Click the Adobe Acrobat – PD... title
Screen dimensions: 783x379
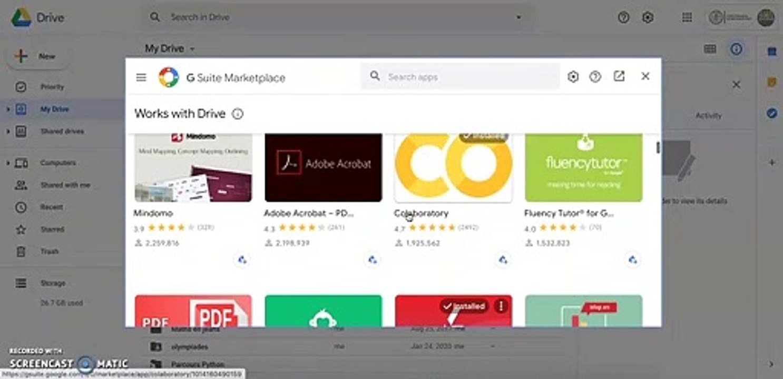pyautogui.click(x=309, y=213)
